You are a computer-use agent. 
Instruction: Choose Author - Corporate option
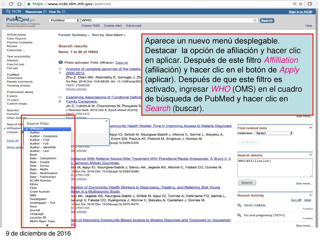[x=44, y=136]
